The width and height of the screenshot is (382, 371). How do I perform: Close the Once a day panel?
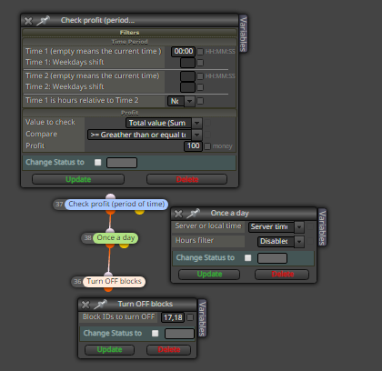pos(178,214)
